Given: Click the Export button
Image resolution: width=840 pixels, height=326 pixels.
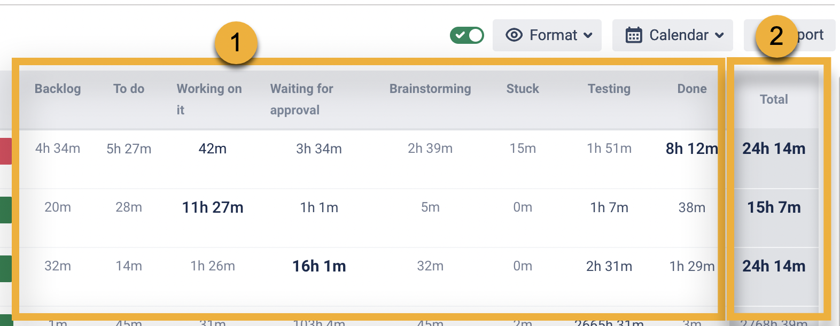Looking at the screenshot, I should coord(810,35).
